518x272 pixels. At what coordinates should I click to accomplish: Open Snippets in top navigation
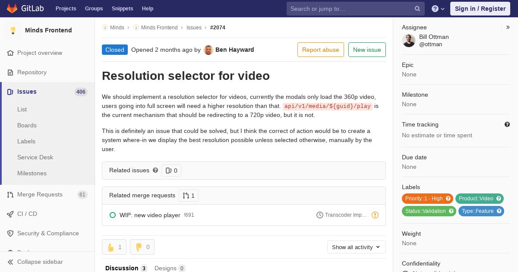pyautogui.click(x=122, y=9)
